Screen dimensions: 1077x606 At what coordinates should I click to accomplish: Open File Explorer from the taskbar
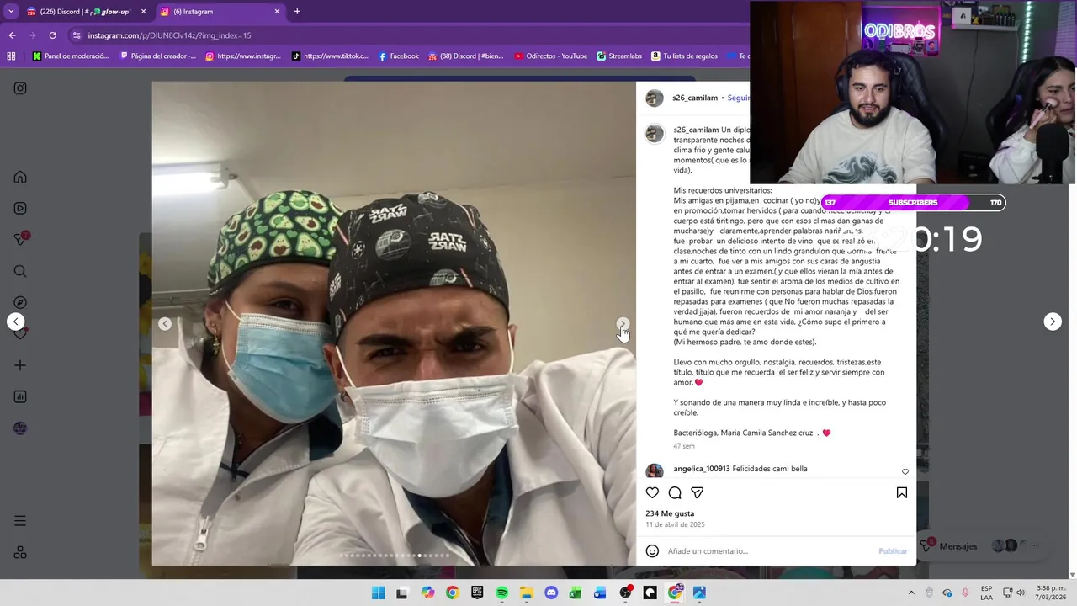pyautogui.click(x=526, y=593)
